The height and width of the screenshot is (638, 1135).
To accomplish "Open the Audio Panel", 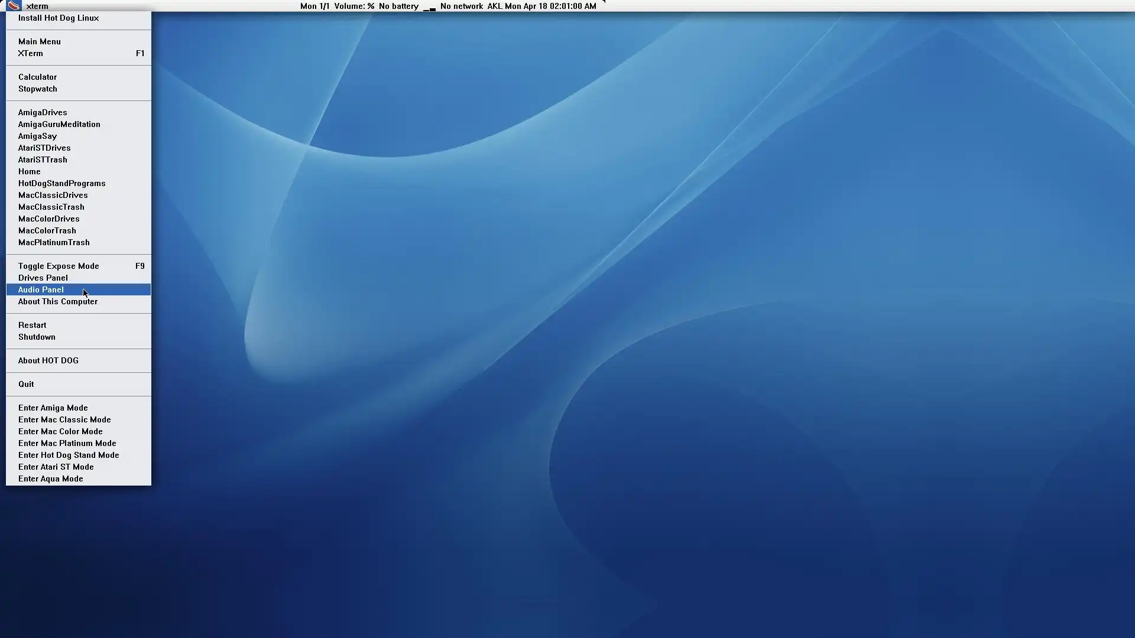I will click(41, 289).
